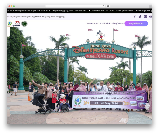The image size is (159, 134).
Task: Open the About Us menu item
Action: click(x=97, y=23)
